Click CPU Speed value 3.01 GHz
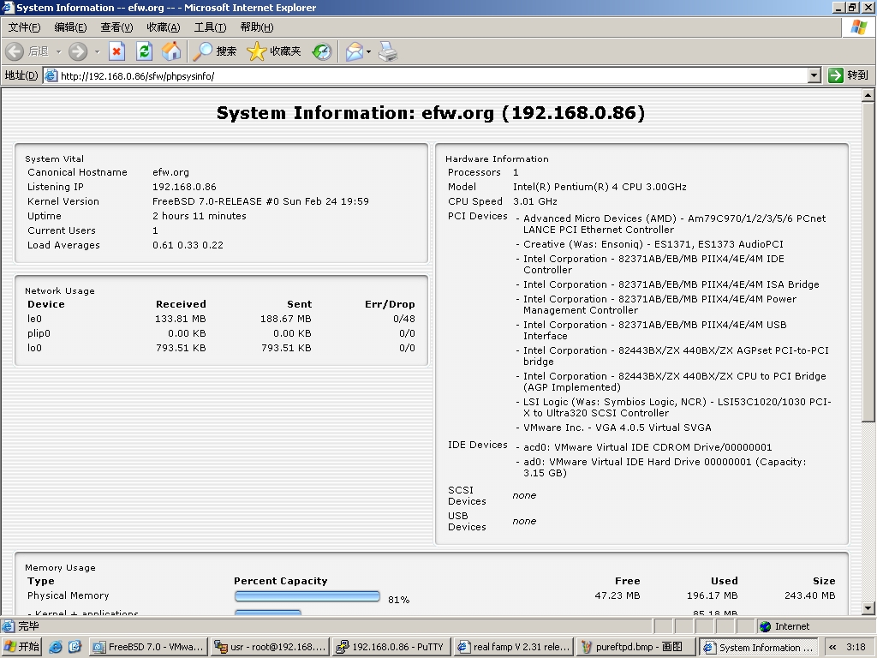 [x=535, y=201]
